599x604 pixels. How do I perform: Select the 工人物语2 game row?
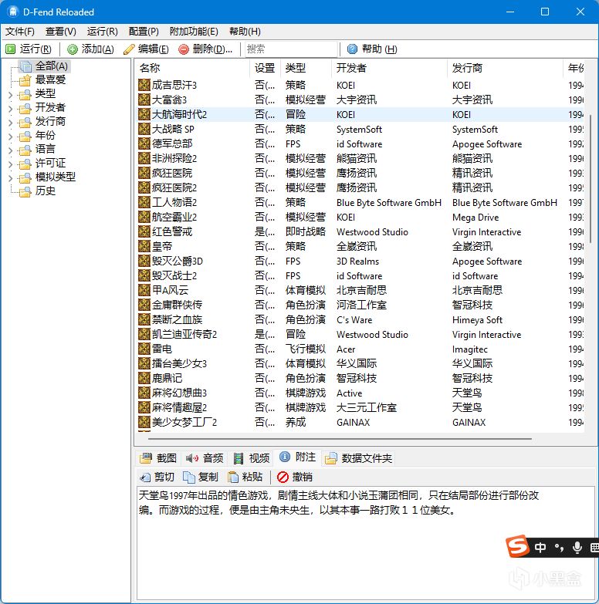(x=360, y=202)
